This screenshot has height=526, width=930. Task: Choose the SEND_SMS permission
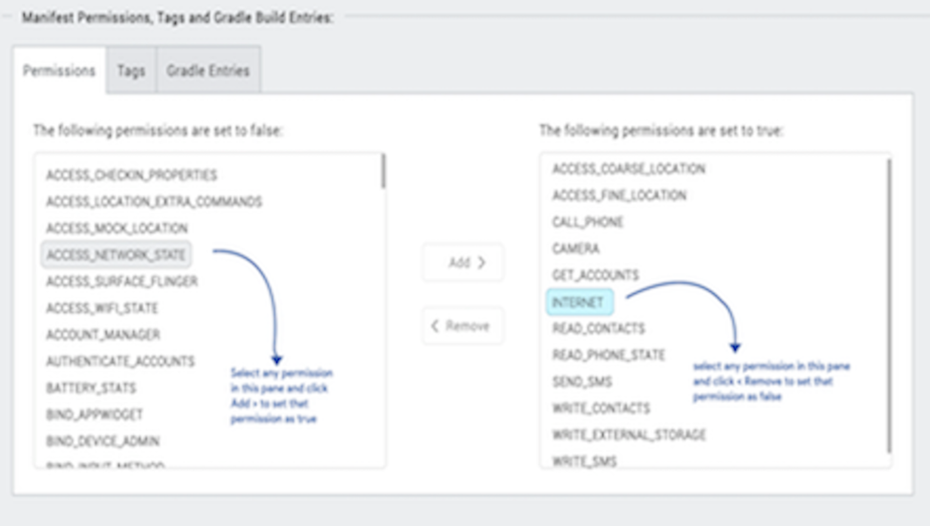pyautogui.click(x=582, y=382)
